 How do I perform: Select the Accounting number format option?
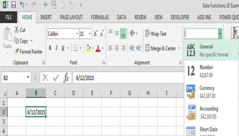tap(211, 113)
